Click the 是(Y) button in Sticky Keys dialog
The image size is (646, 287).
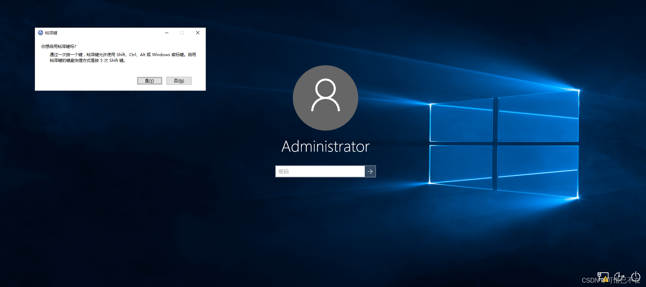point(150,81)
